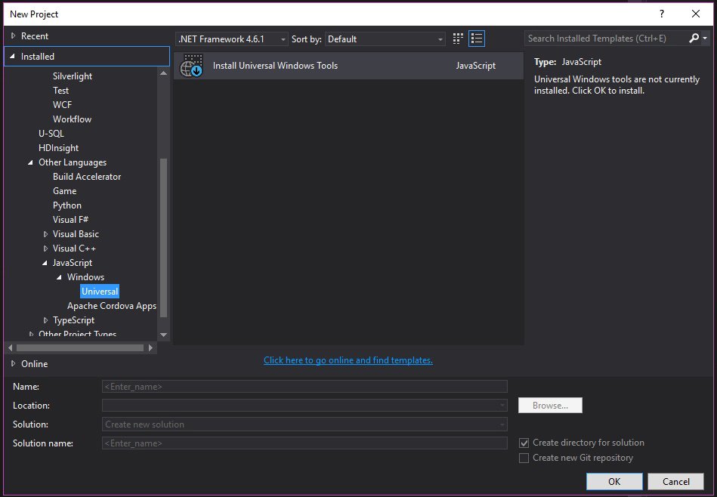Collapse the Installed section
The width and height of the screenshot is (717, 497).
13,56
